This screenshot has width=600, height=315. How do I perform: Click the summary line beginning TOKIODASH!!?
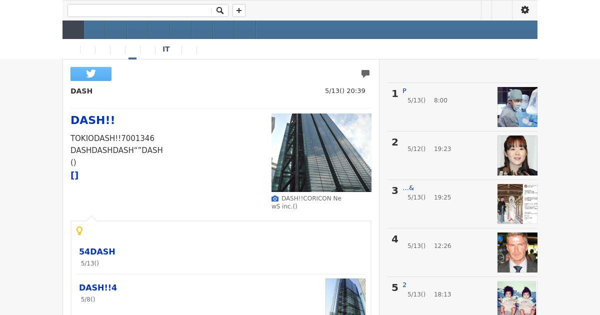(112, 138)
